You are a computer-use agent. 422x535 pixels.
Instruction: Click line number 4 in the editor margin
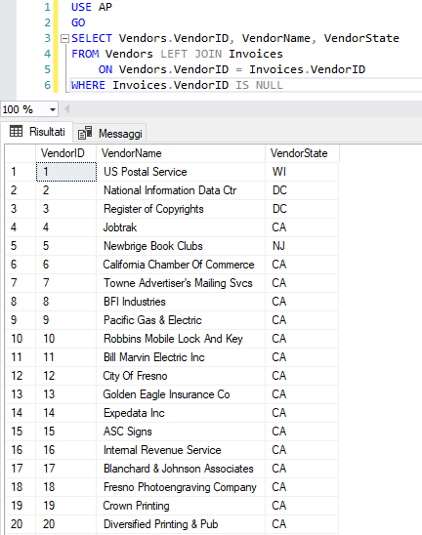(x=48, y=54)
